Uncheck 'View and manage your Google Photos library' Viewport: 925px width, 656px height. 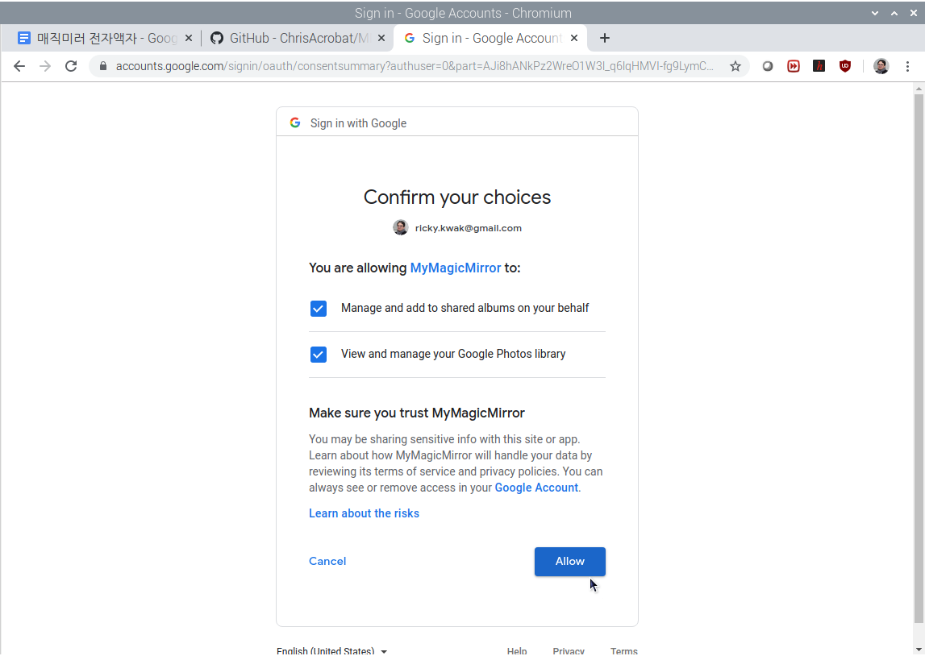click(x=319, y=355)
